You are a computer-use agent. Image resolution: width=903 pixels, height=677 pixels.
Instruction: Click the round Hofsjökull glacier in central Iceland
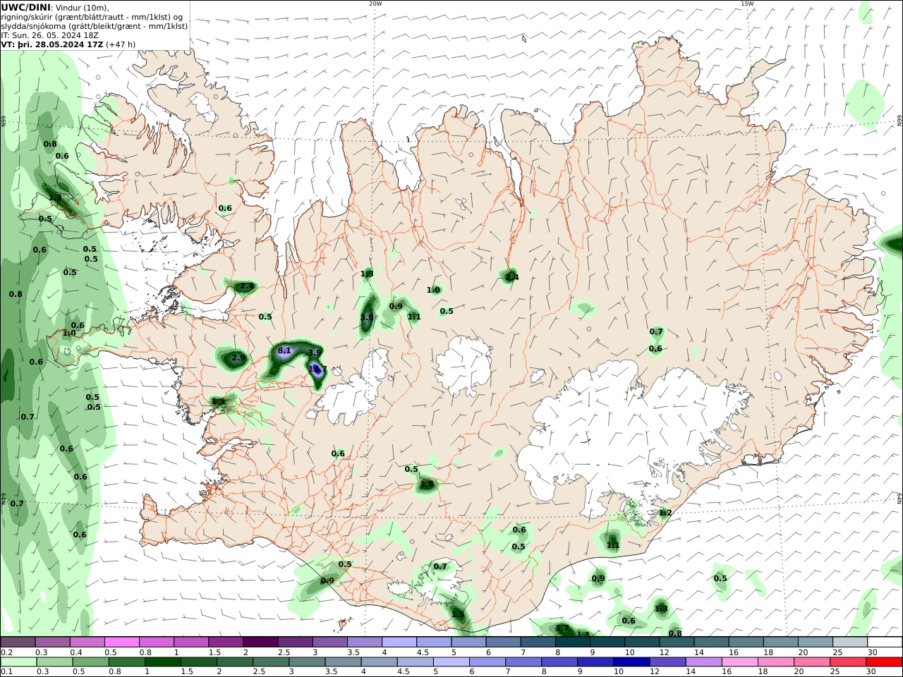pos(463,366)
